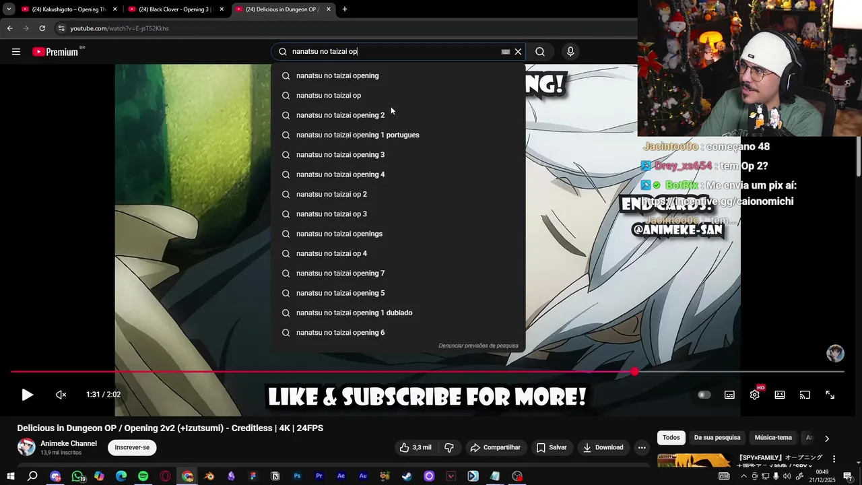Subscribe via the 'Inscrever-se' button
The width and height of the screenshot is (862, 485).
tap(132, 447)
